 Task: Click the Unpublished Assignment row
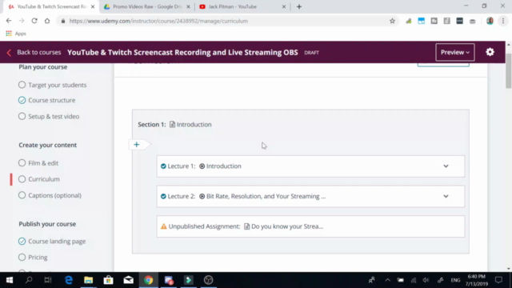tap(310, 226)
